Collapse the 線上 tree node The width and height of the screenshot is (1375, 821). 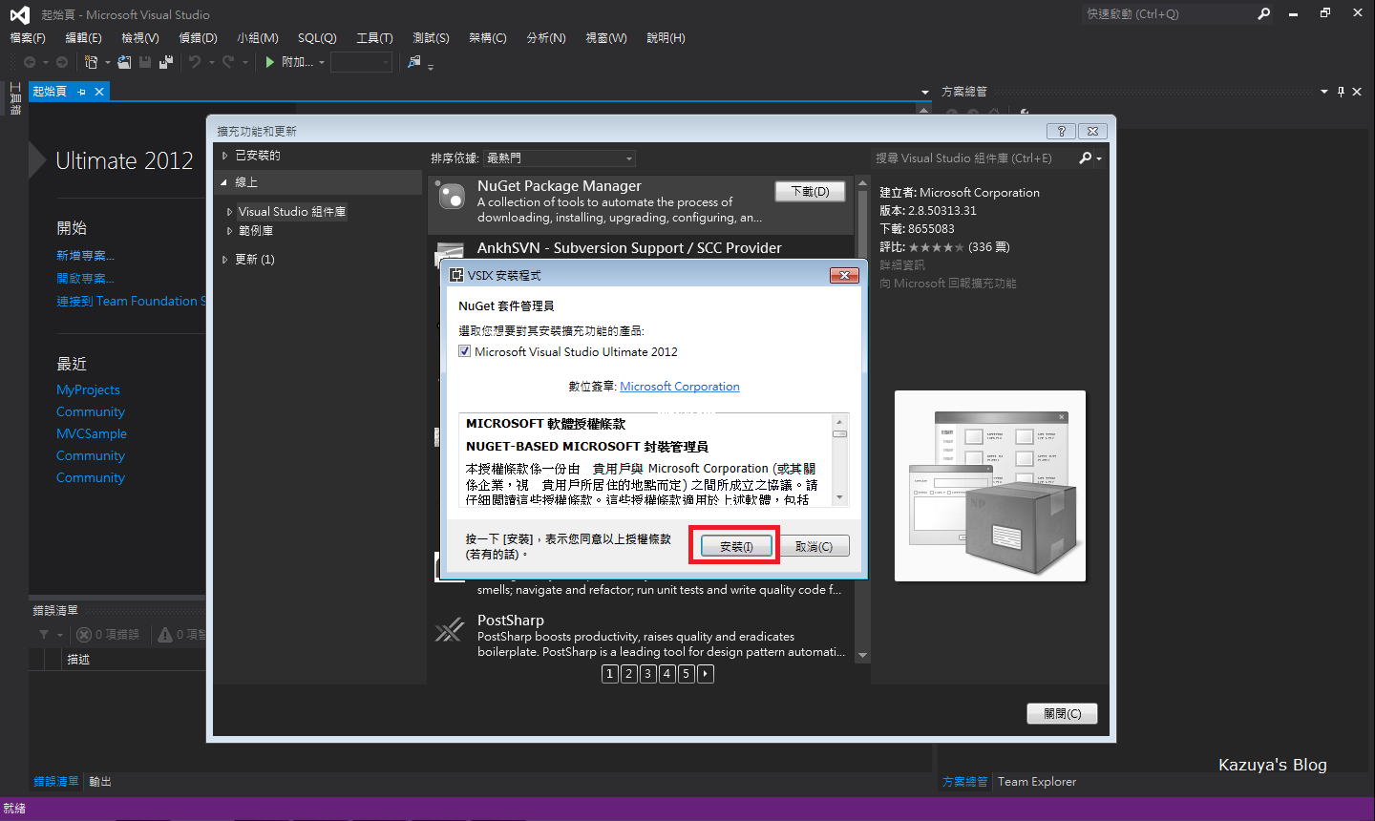[x=224, y=182]
